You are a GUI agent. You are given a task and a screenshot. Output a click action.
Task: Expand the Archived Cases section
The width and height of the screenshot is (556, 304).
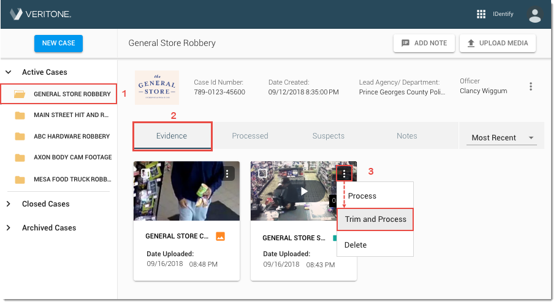click(x=9, y=228)
